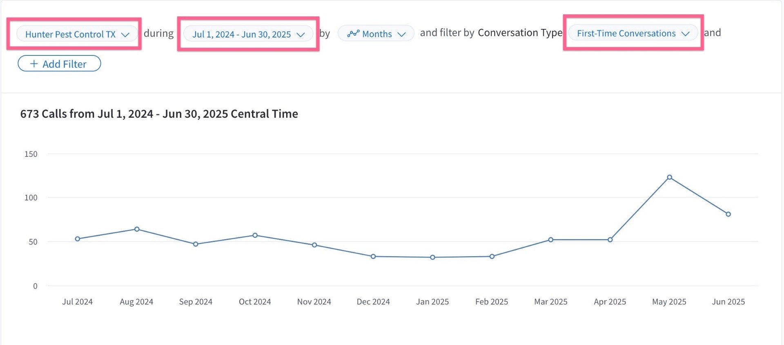Select the Apr 2025 data point
784x345 pixels.
(x=610, y=240)
